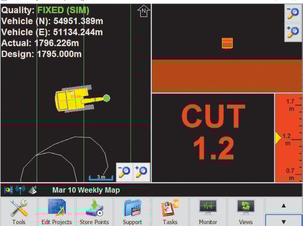Screen dimensions: 303x226
Task: Open the Monitor screen
Action: [x=208, y=212]
